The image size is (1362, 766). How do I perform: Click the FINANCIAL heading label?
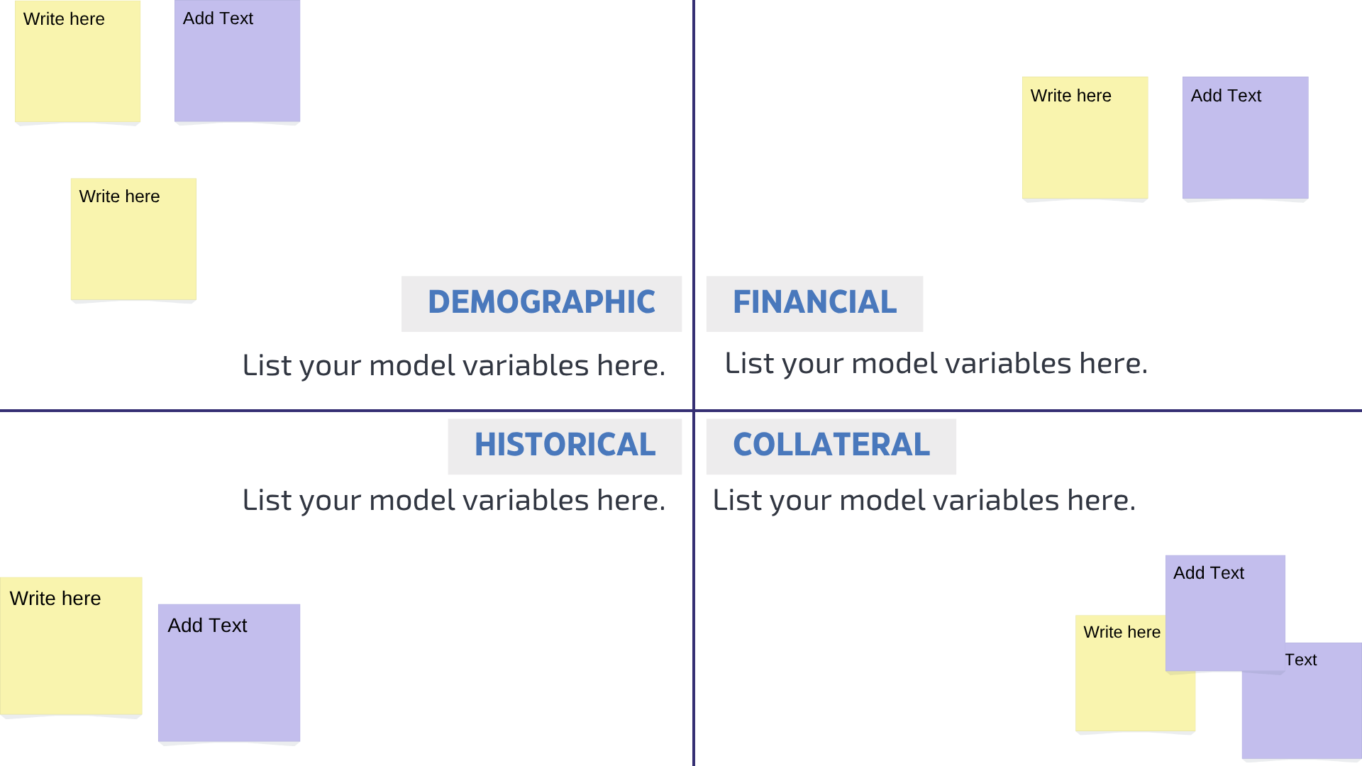pos(814,303)
